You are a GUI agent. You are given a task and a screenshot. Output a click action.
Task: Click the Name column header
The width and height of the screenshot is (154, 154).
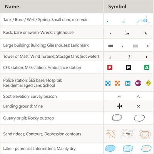pyautogui.click(x=12, y=7)
